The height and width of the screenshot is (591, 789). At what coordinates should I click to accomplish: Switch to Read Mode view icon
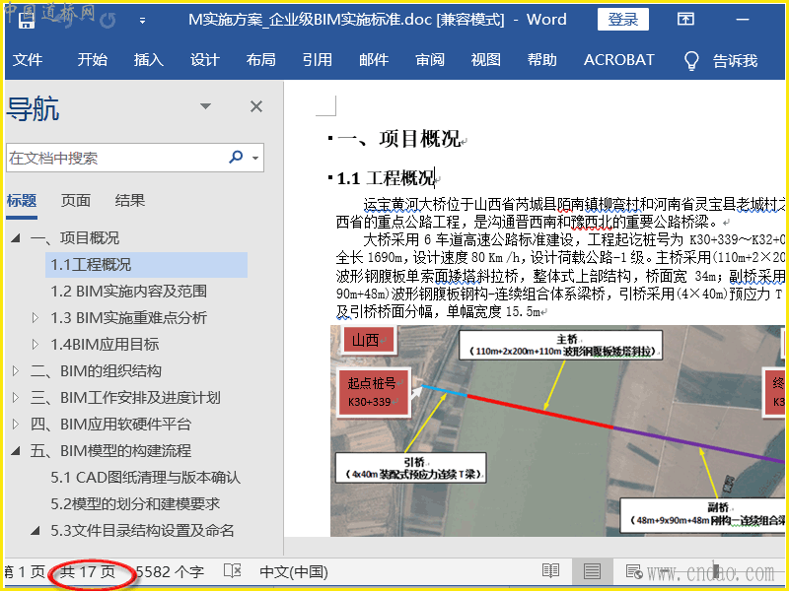pos(551,571)
